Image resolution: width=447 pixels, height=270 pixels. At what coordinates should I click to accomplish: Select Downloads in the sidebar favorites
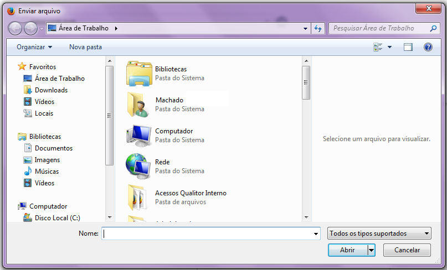(51, 90)
